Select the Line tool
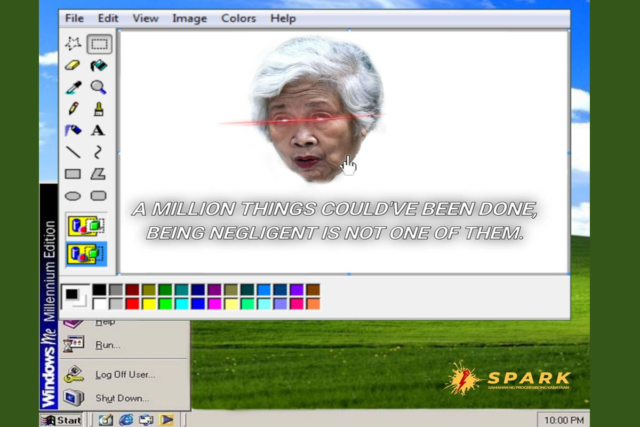640x427 pixels. click(x=72, y=152)
